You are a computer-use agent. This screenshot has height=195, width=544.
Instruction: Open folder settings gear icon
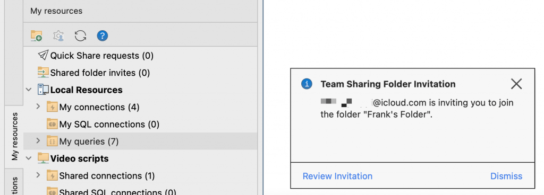coord(58,36)
